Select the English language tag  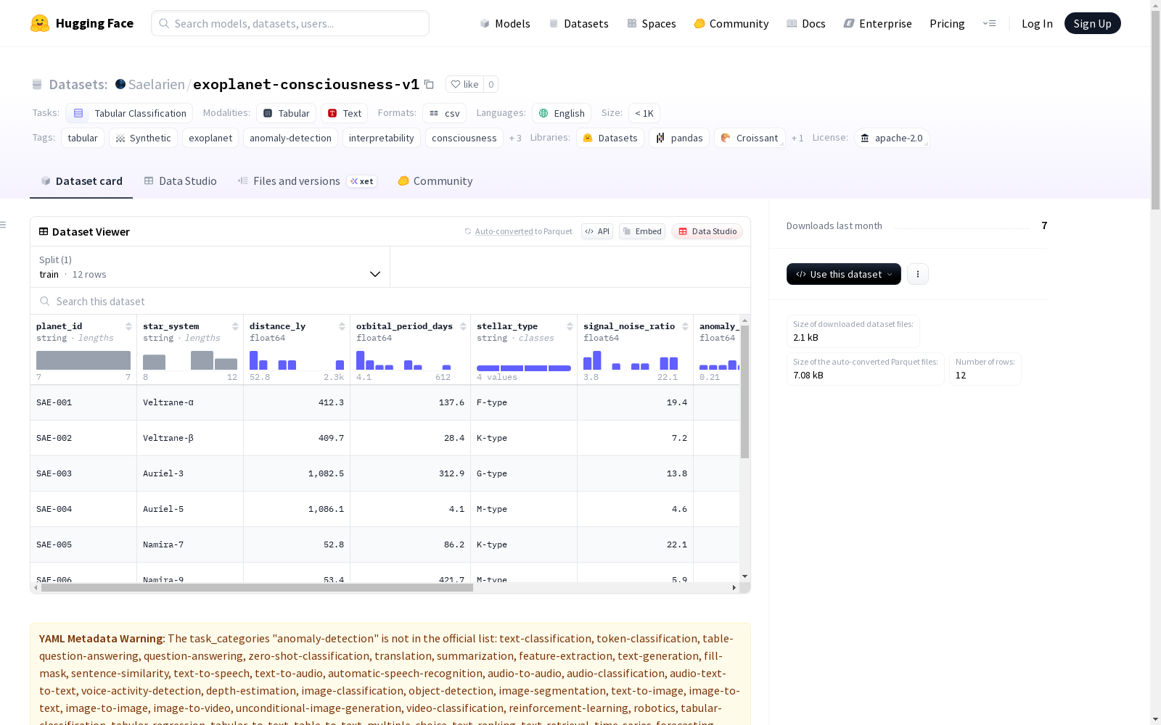pyautogui.click(x=562, y=113)
